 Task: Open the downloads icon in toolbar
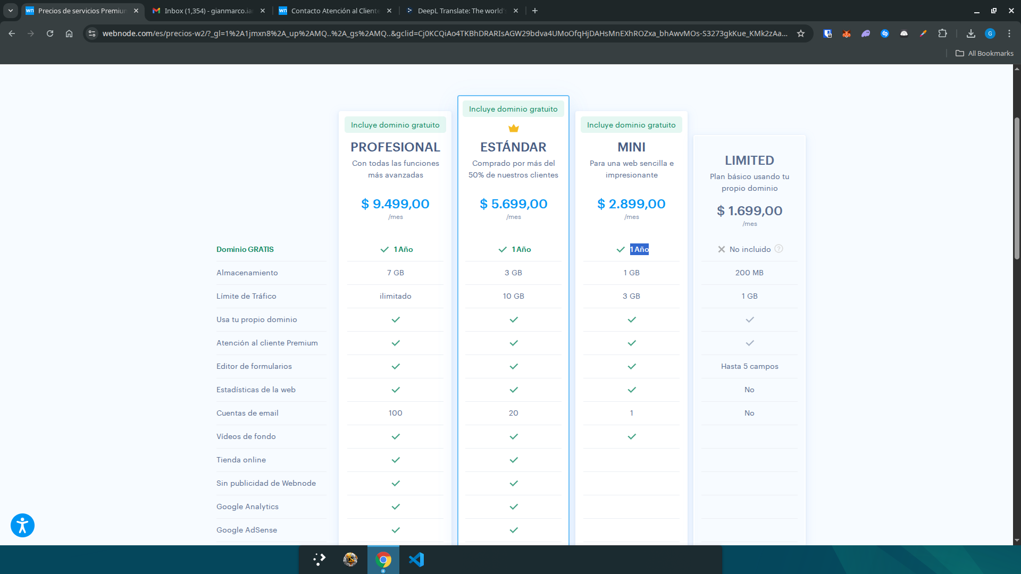[971, 33]
